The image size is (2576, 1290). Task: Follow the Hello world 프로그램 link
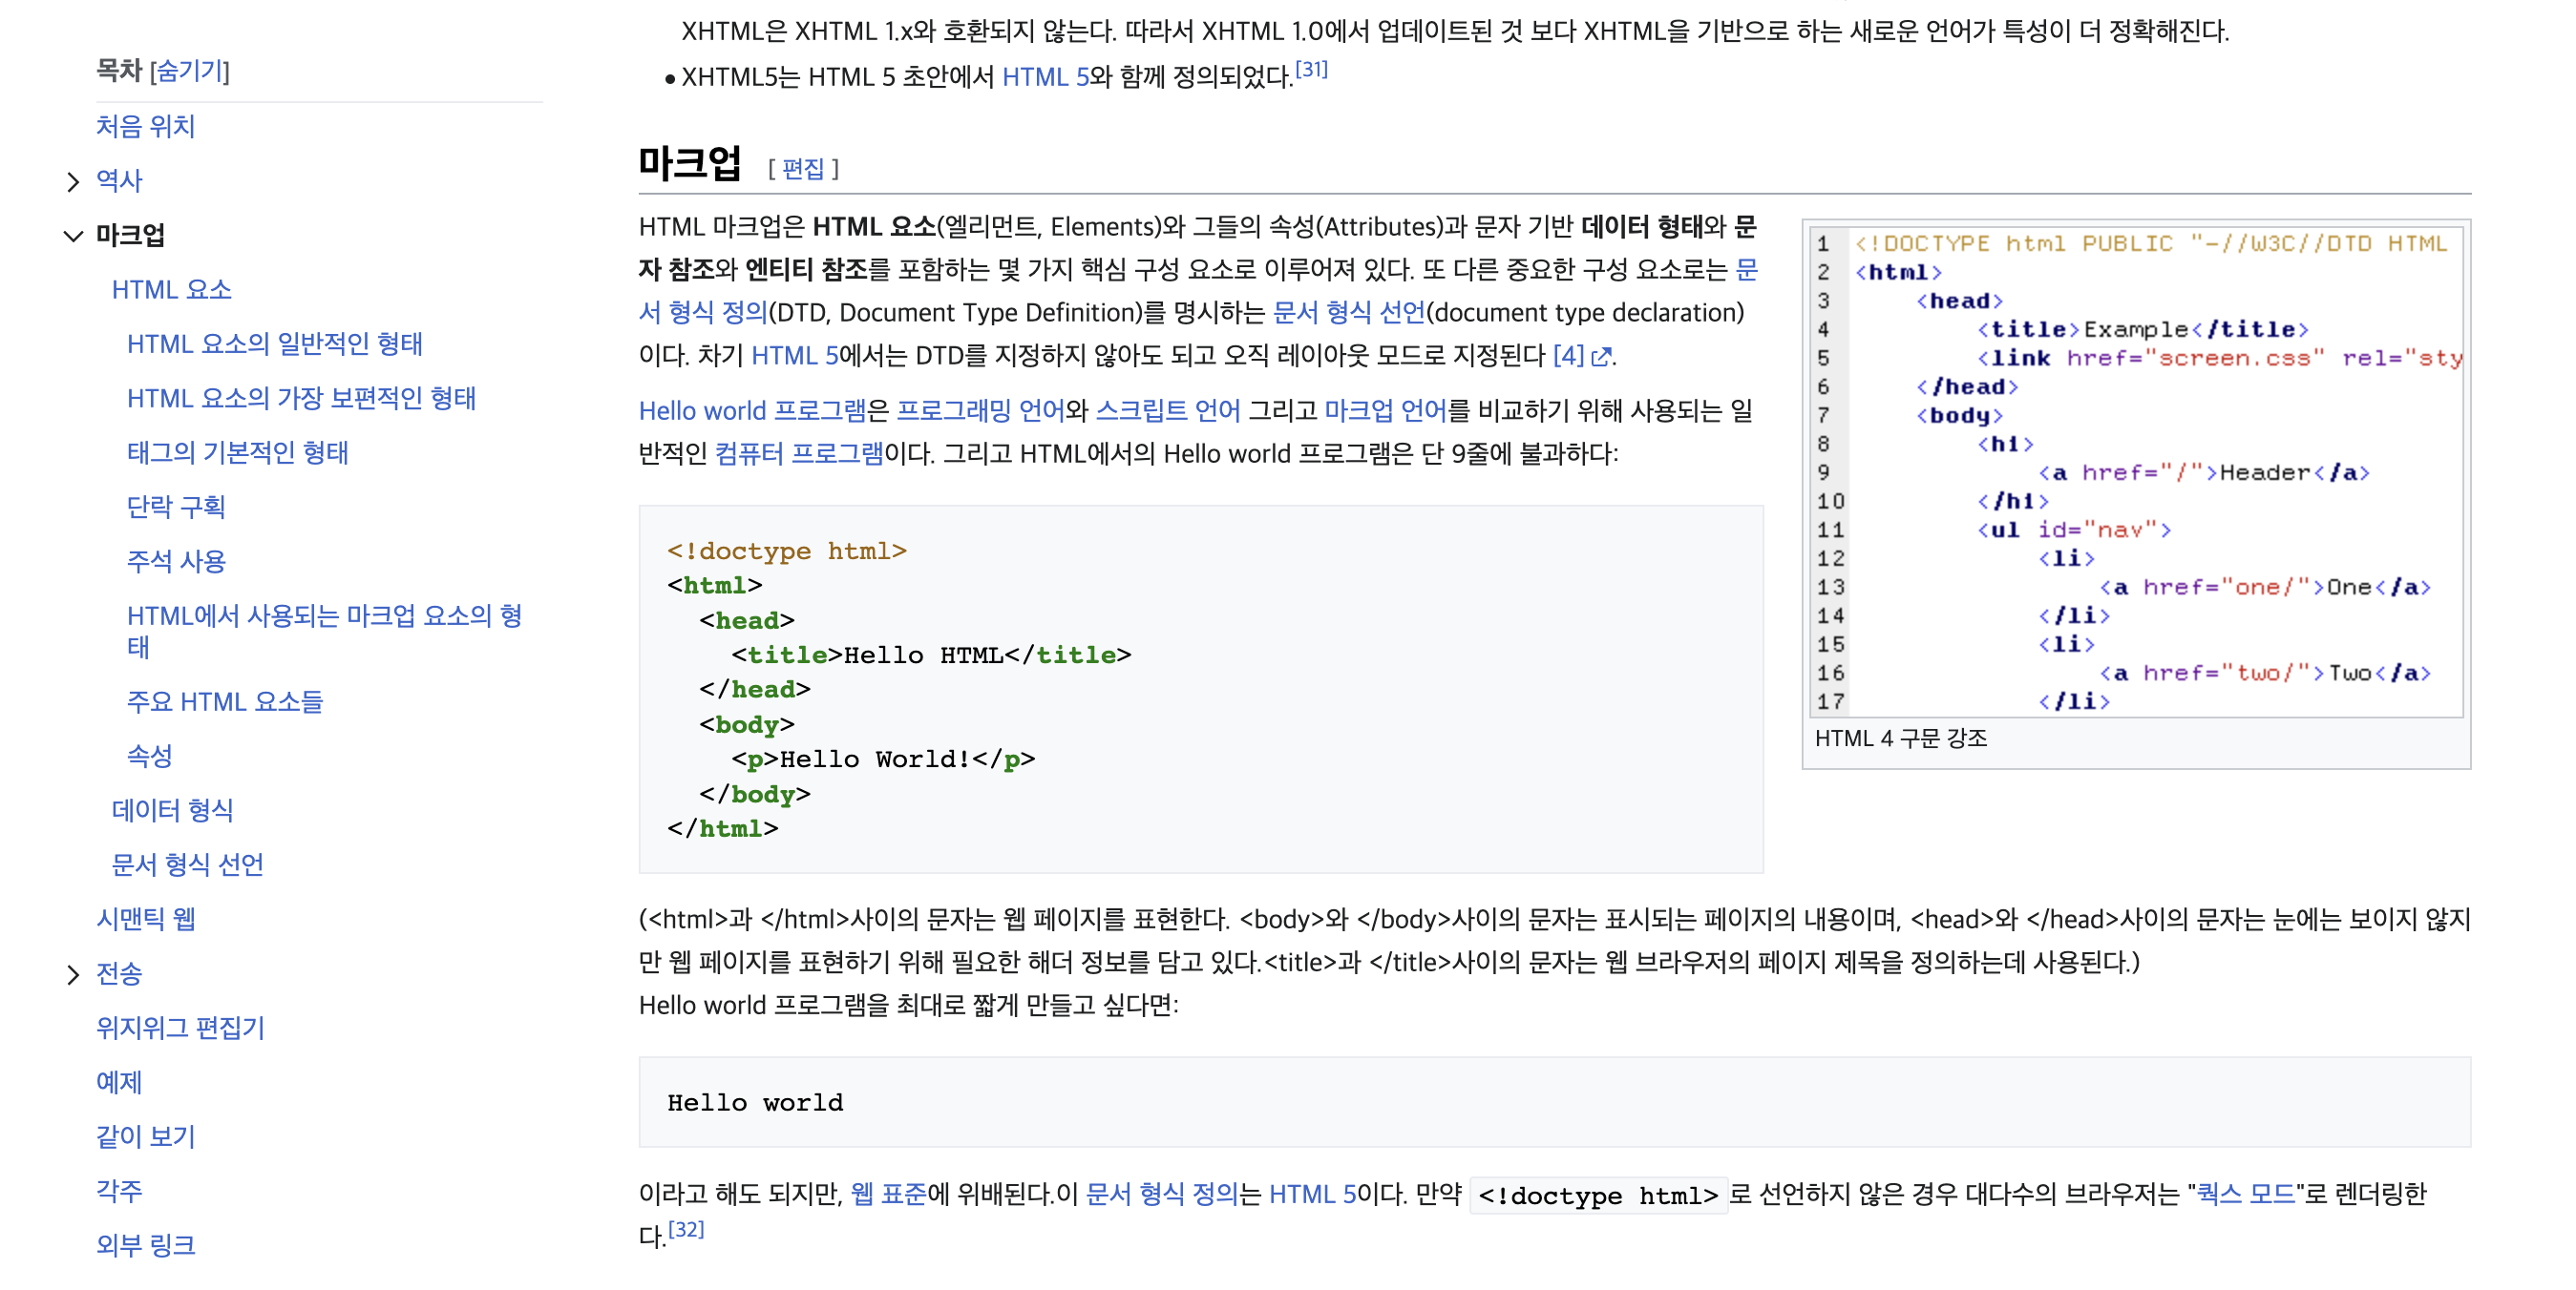tap(752, 410)
